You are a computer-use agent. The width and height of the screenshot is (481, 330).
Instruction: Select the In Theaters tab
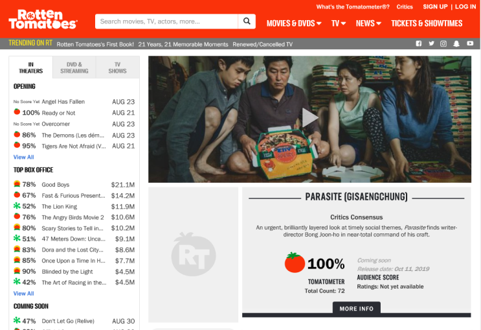point(30,67)
